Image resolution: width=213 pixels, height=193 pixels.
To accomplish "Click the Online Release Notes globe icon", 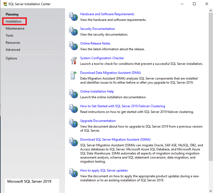I will coord(73,46).
